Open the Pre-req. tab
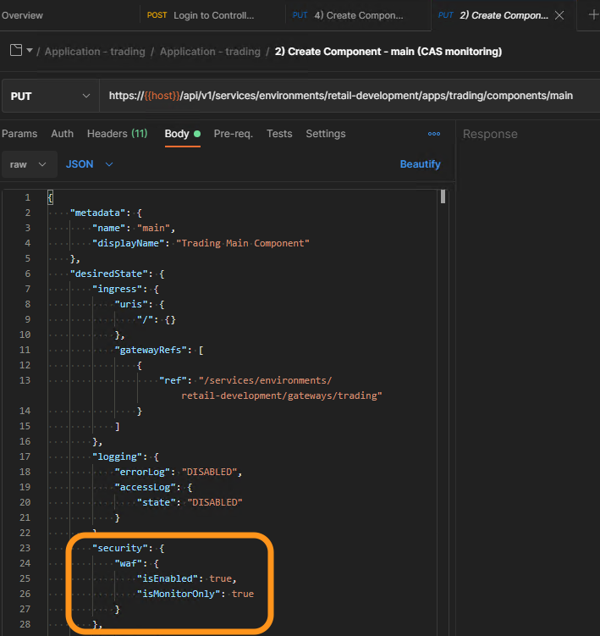The image size is (600, 636). [x=234, y=134]
